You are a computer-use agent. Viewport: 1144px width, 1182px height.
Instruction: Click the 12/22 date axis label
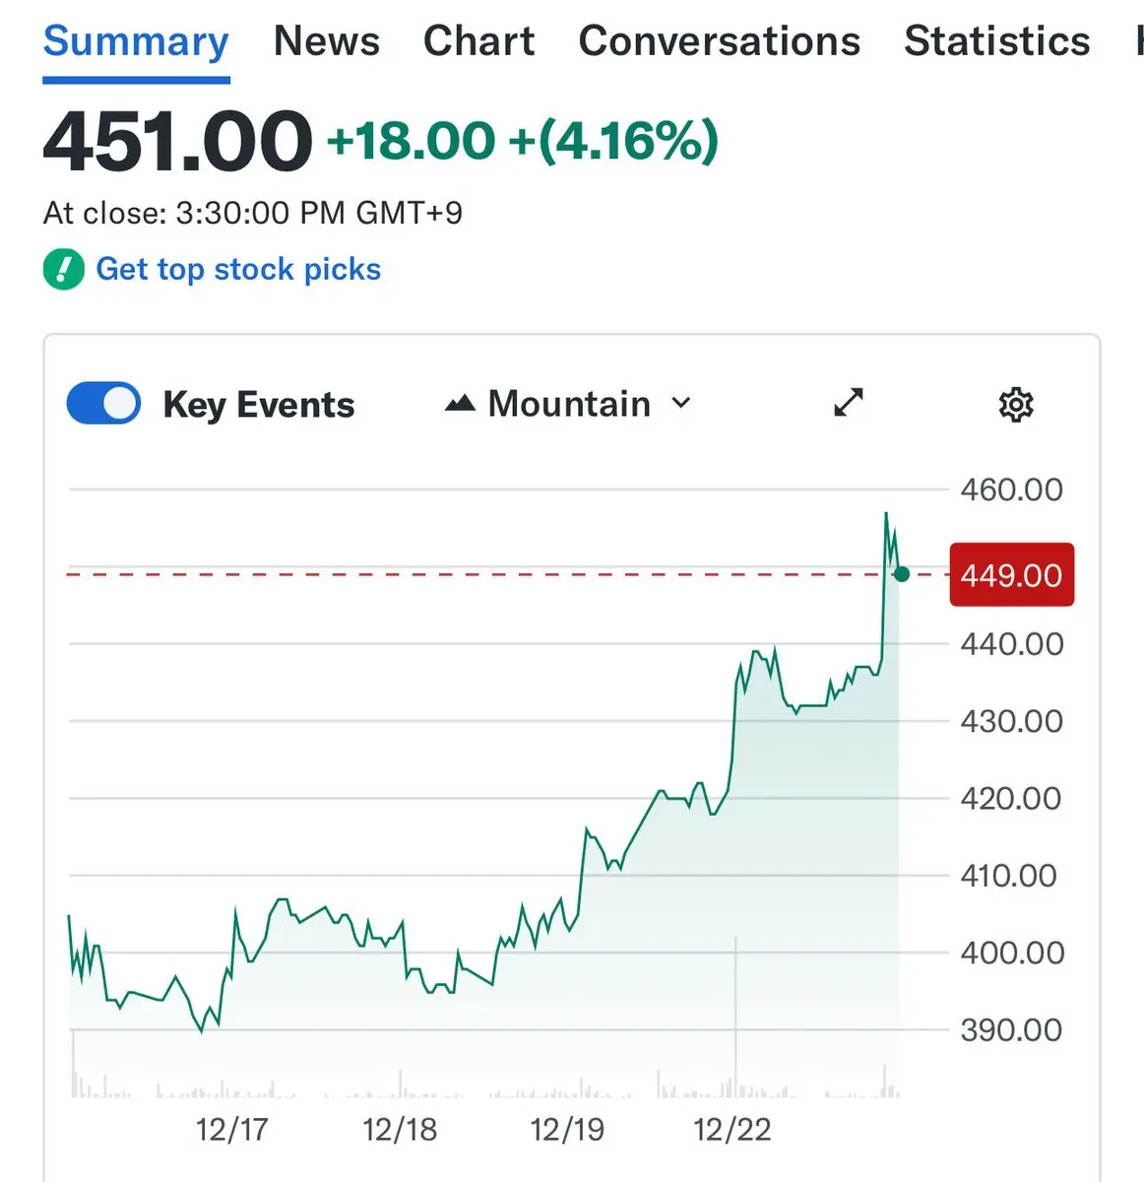(x=731, y=1129)
